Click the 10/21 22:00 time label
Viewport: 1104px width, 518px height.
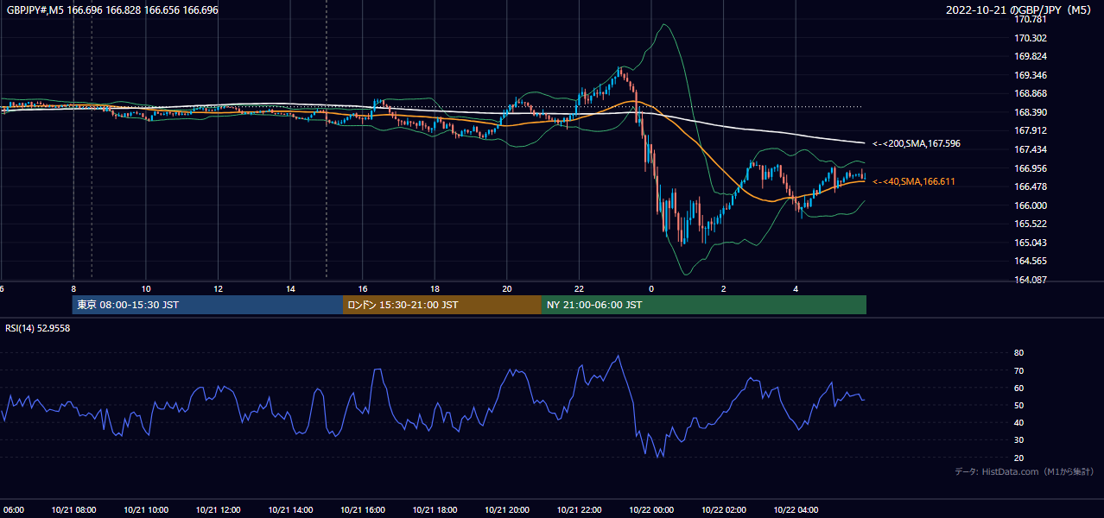[x=580, y=510]
